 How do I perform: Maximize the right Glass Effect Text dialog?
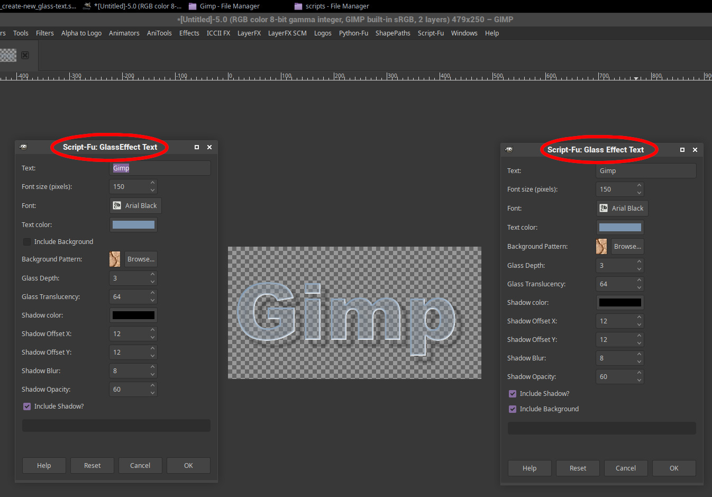[x=682, y=150]
